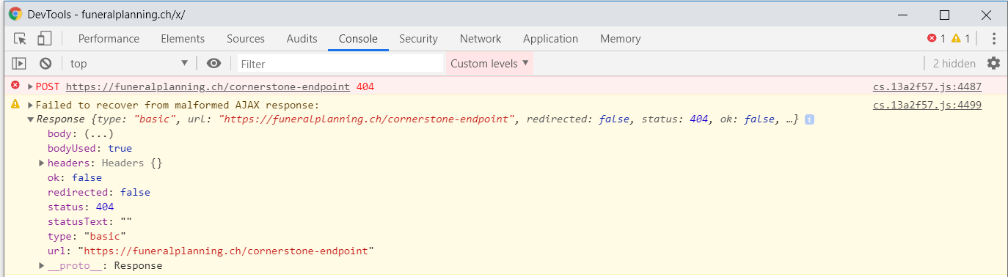Viewport: 1008px width, 277px height.
Task: Open the Security tab
Action: pos(418,39)
